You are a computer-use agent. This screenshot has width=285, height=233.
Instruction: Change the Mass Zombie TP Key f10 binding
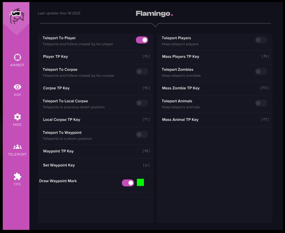[x=264, y=88]
